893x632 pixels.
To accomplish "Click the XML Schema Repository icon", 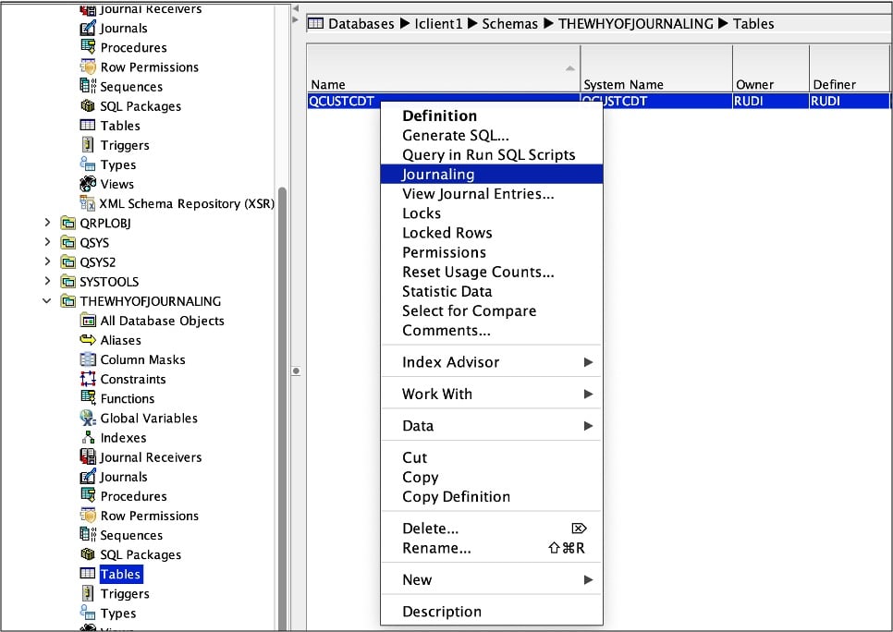I will [88, 203].
